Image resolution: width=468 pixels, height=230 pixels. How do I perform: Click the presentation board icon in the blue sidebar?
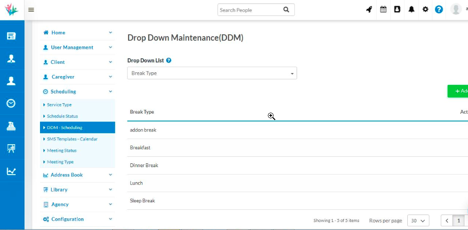click(x=11, y=148)
